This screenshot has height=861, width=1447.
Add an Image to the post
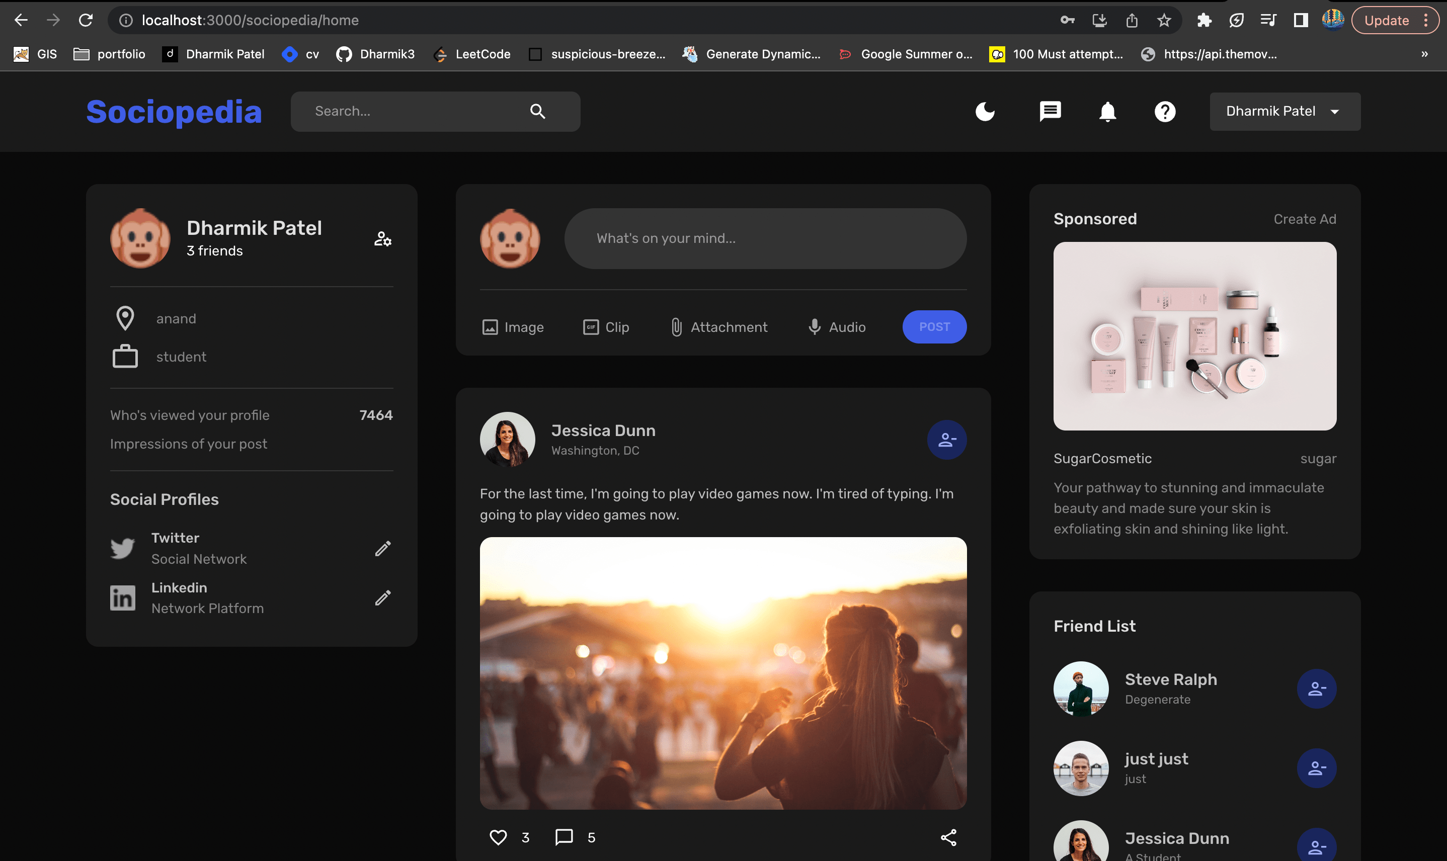tap(513, 326)
